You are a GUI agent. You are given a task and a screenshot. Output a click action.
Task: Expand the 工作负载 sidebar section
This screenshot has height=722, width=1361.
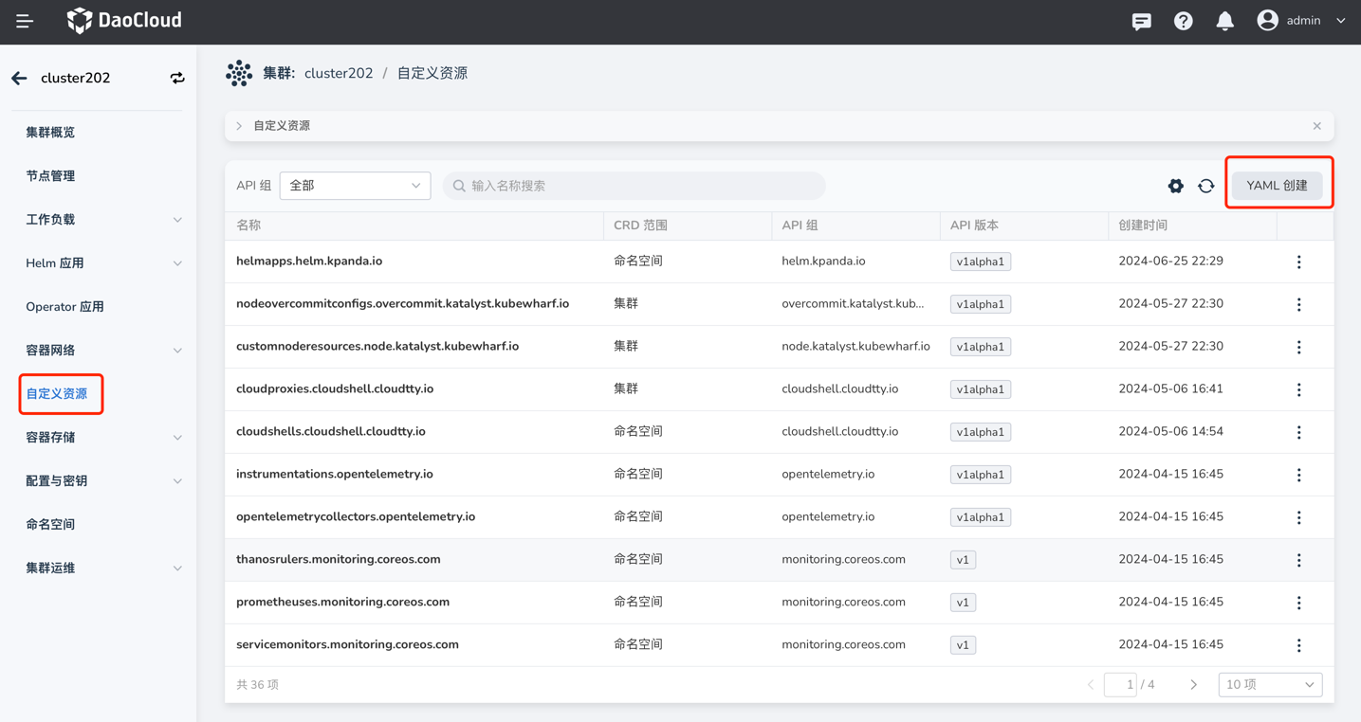click(102, 220)
